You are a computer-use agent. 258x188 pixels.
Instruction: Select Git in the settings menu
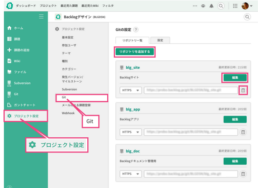82,97
